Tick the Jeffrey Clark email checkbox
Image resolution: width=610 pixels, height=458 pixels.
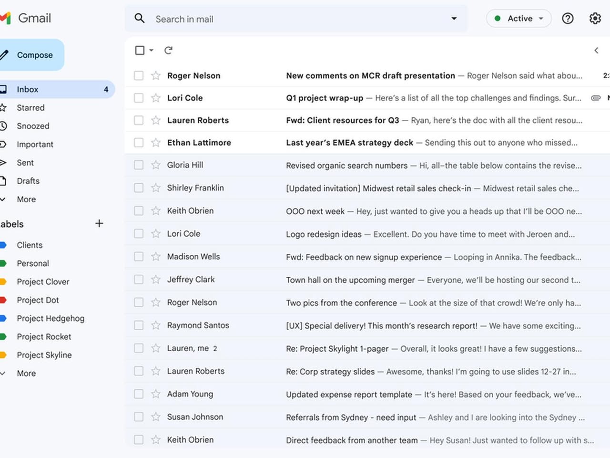[139, 280]
